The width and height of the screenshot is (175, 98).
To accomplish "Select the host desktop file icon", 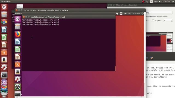I will (x=20, y=6).
